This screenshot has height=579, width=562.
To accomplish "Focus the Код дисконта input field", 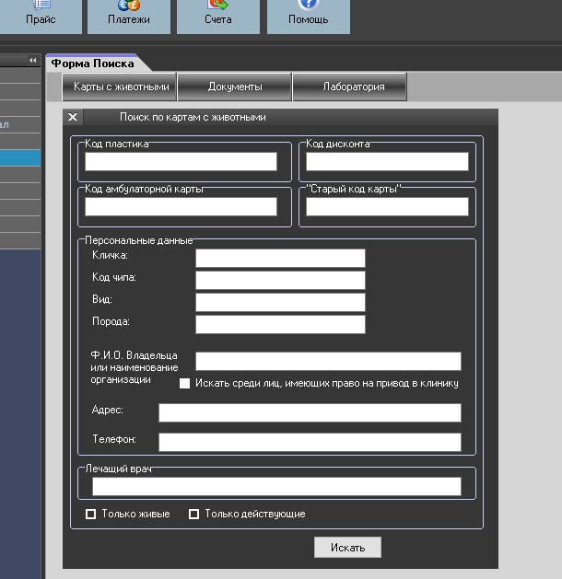I will tap(387, 162).
